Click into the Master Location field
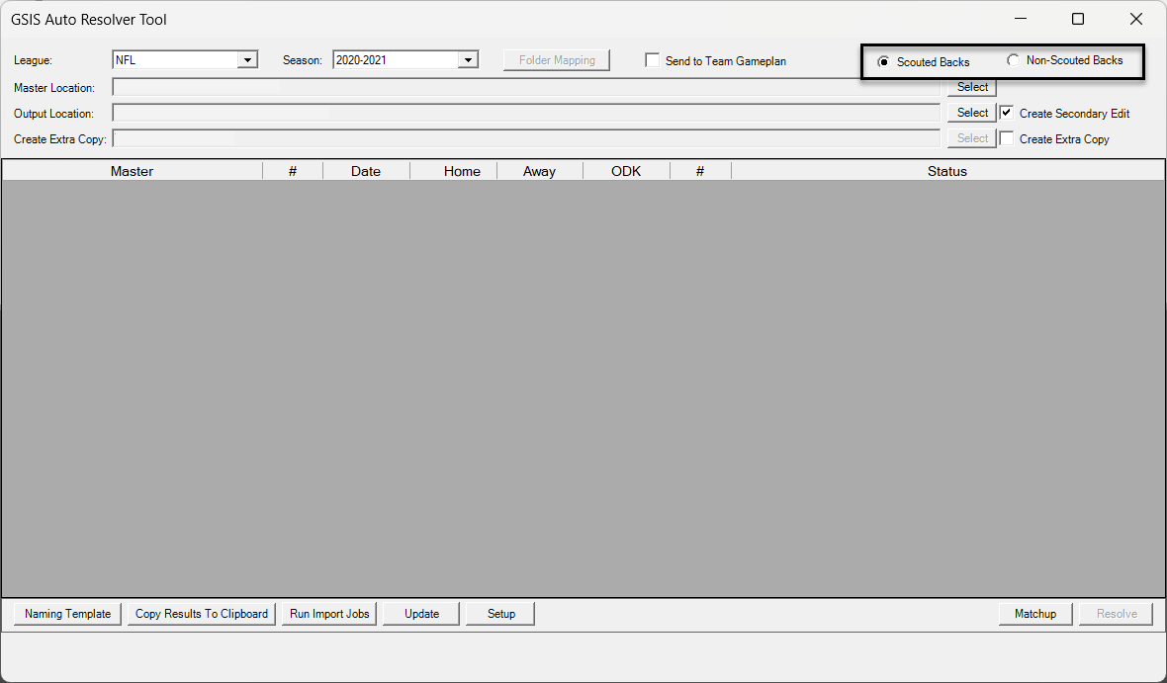This screenshot has width=1167, height=683. [526, 87]
